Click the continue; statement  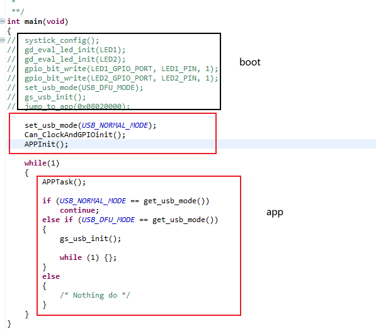pos(79,210)
